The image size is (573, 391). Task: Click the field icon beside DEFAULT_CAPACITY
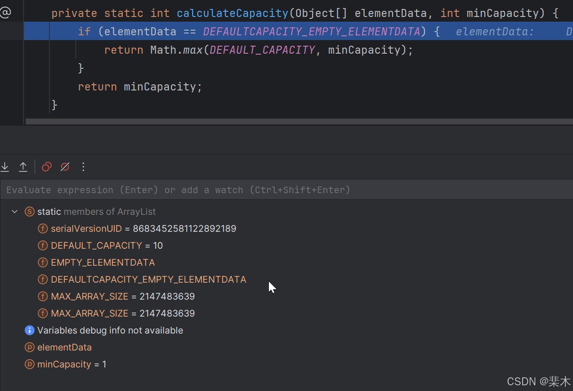click(x=43, y=245)
